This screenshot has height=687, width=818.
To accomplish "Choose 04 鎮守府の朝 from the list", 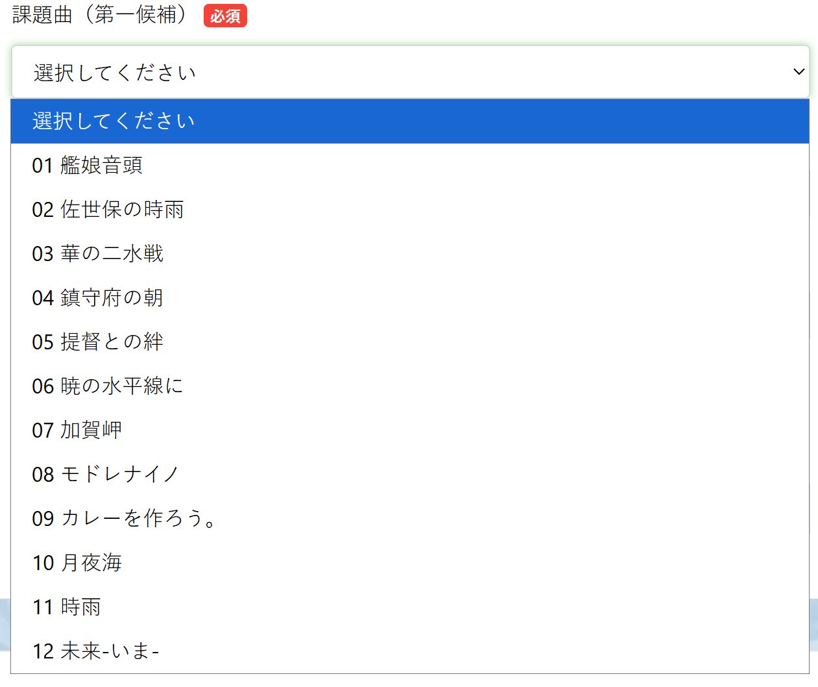I will 98,298.
